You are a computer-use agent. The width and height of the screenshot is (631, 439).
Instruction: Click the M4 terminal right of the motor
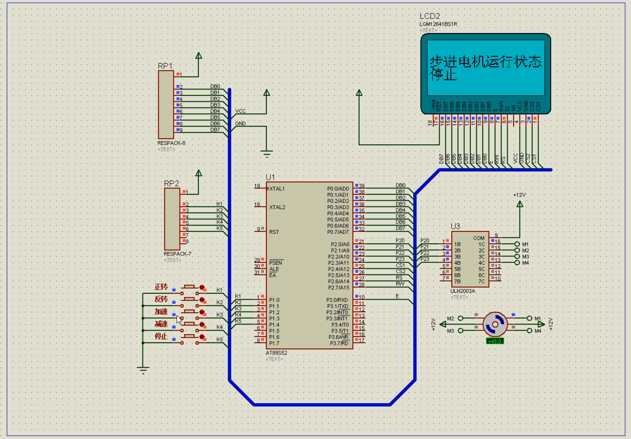[529, 330]
